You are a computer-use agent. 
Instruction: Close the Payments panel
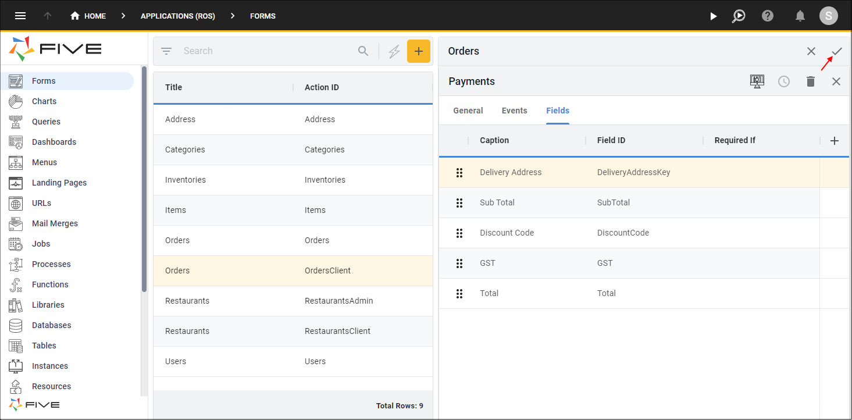click(x=836, y=81)
